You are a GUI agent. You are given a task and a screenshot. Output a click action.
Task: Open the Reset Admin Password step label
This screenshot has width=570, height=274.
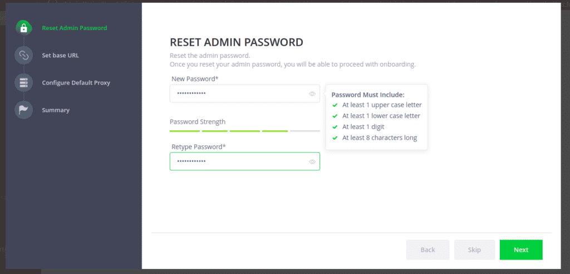(x=75, y=28)
